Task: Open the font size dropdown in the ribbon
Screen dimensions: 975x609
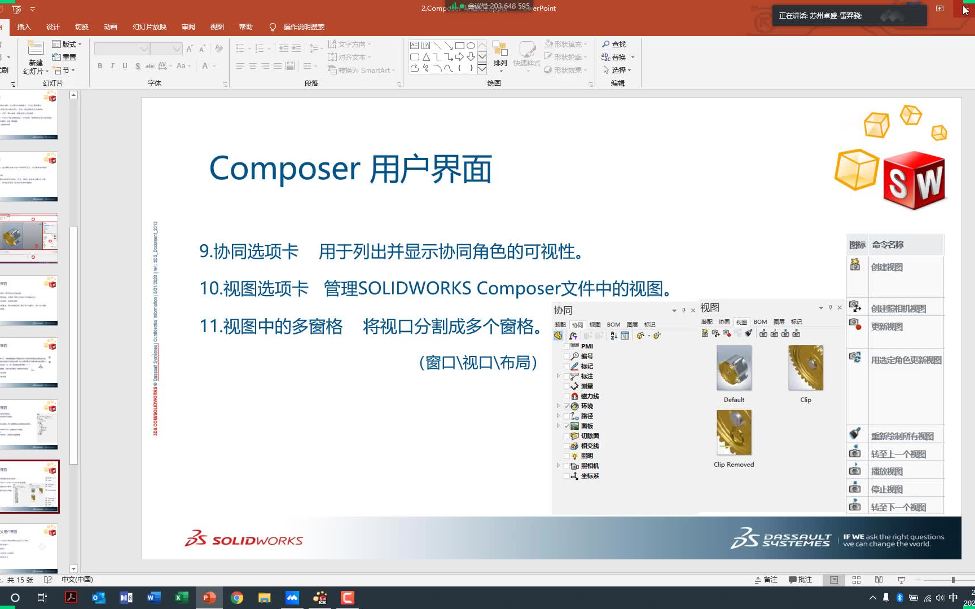Action: click(177, 49)
